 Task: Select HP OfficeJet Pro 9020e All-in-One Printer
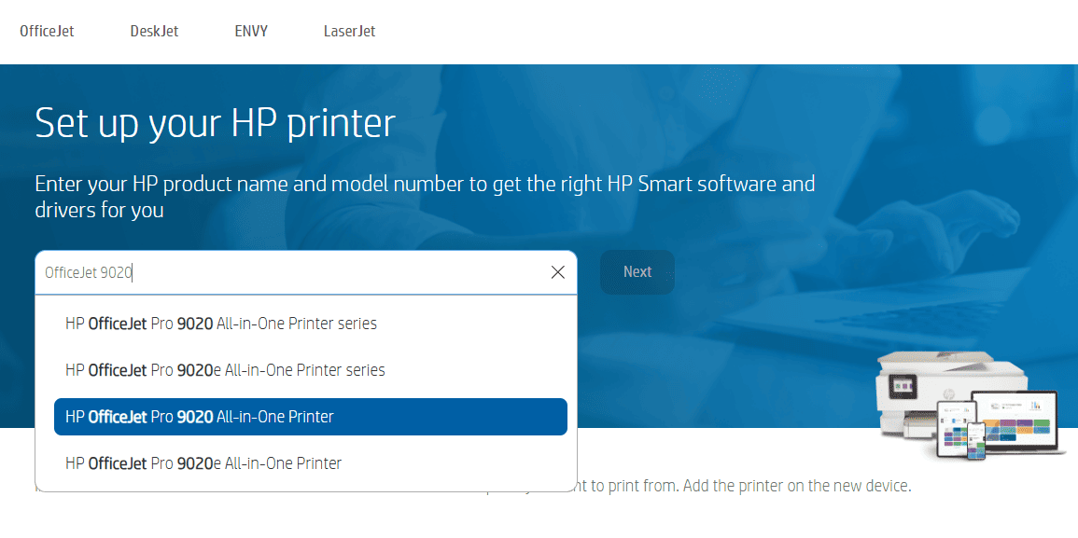(x=203, y=462)
